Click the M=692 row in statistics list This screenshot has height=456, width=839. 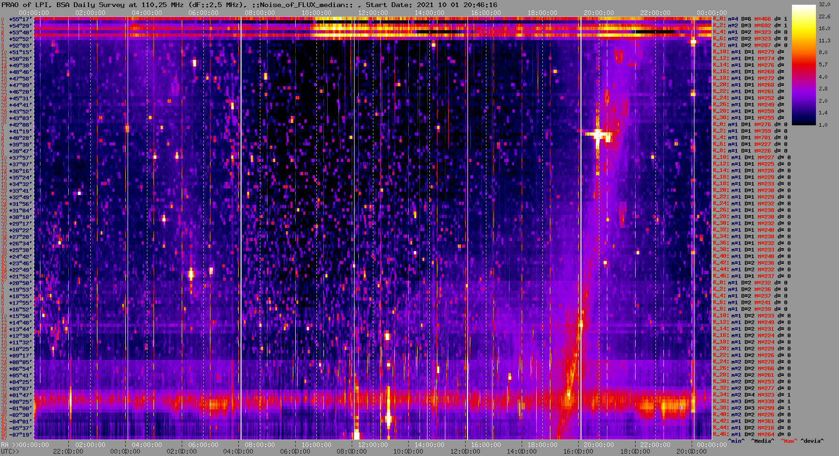pyautogui.click(x=751, y=26)
